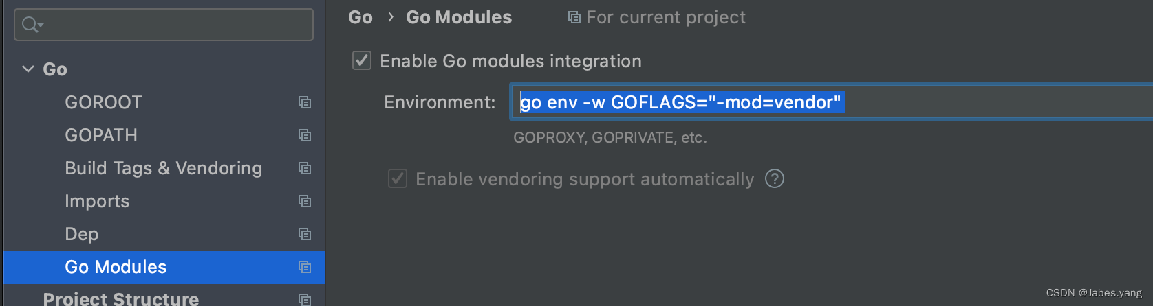The height and width of the screenshot is (306, 1153).
Task: Click the project icon beside Project Structure
Action: click(x=305, y=299)
